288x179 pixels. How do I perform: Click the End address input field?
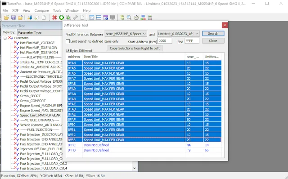(192, 41)
